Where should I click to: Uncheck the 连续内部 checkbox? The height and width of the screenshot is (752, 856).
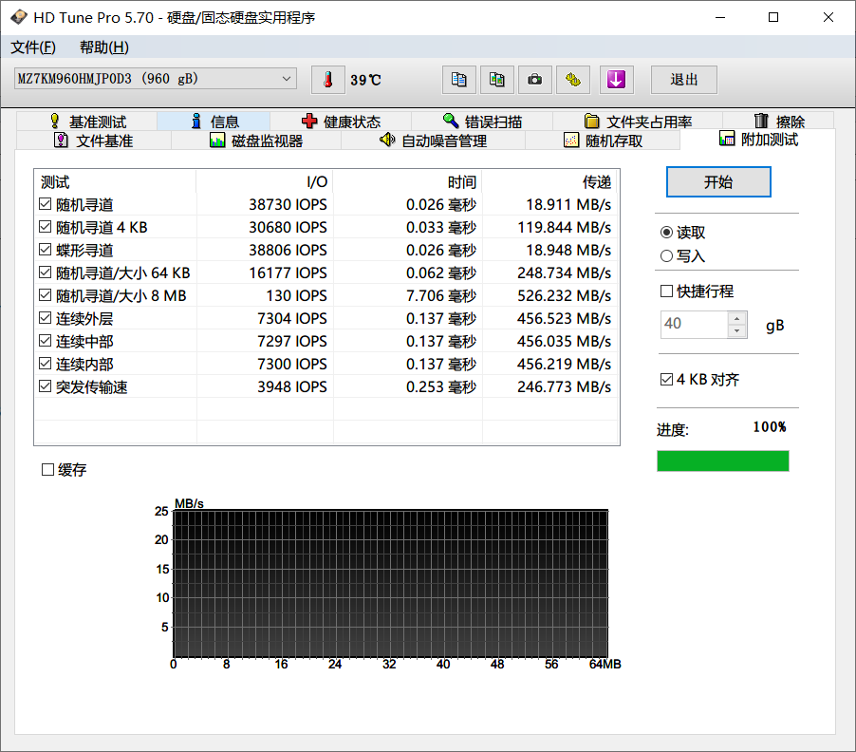coord(46,363)
